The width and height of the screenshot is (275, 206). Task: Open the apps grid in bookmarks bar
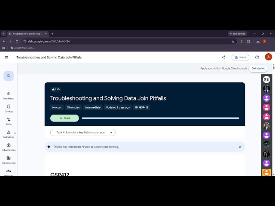point(3,48)
